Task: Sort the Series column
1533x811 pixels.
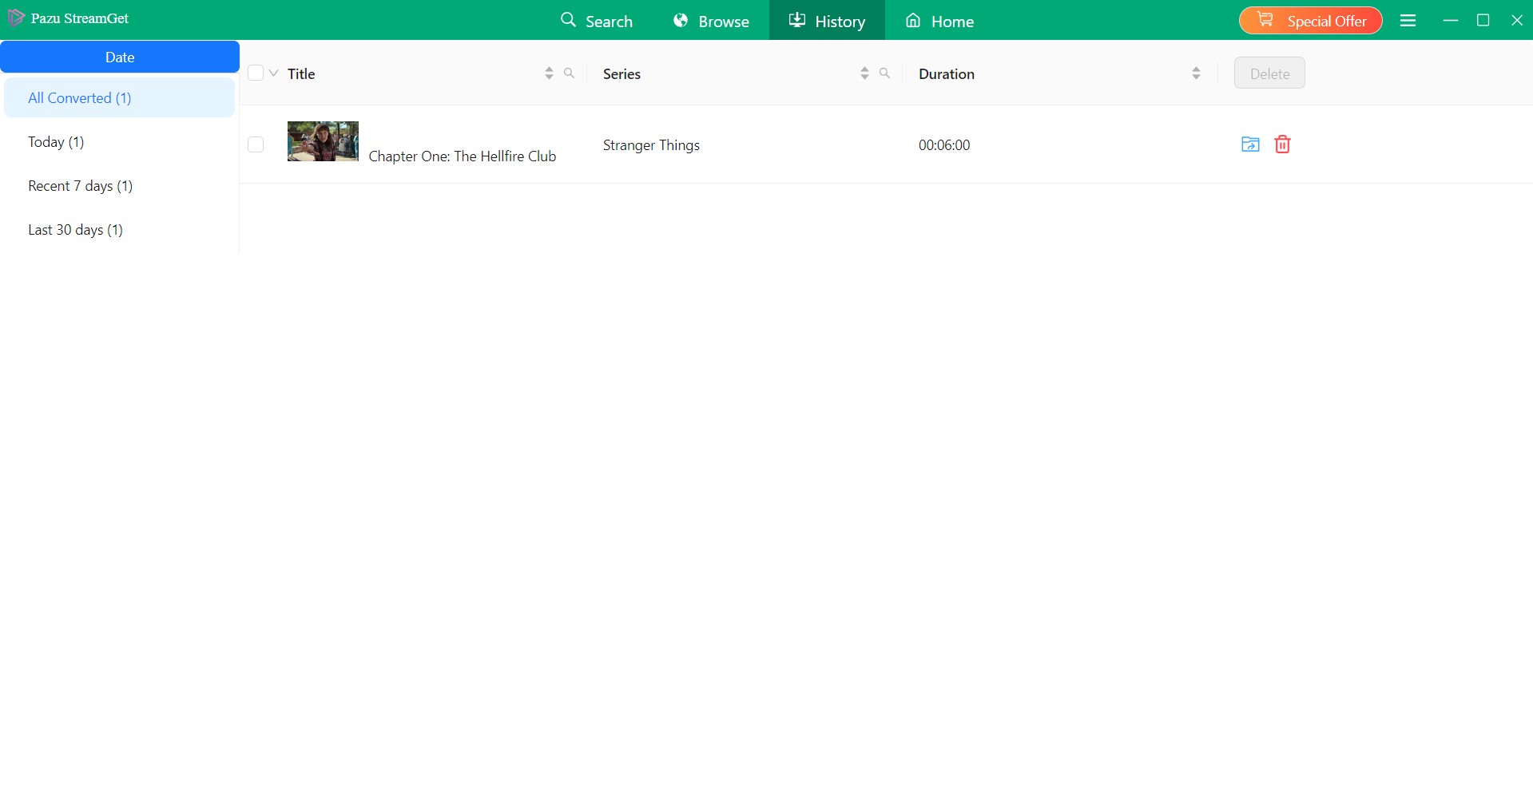Action: tap(864, 73)
